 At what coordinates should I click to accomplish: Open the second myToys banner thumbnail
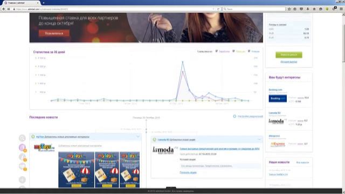click(x=107, y=170)
